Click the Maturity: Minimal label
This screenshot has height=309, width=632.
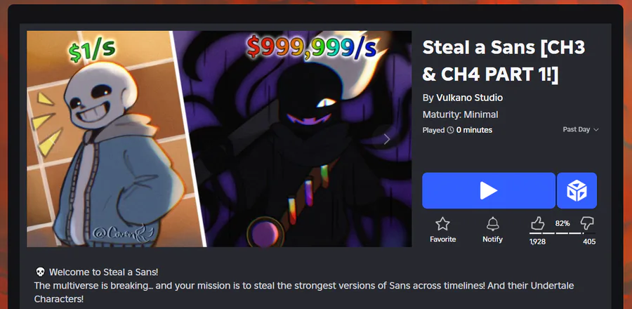tap(460, 114)
